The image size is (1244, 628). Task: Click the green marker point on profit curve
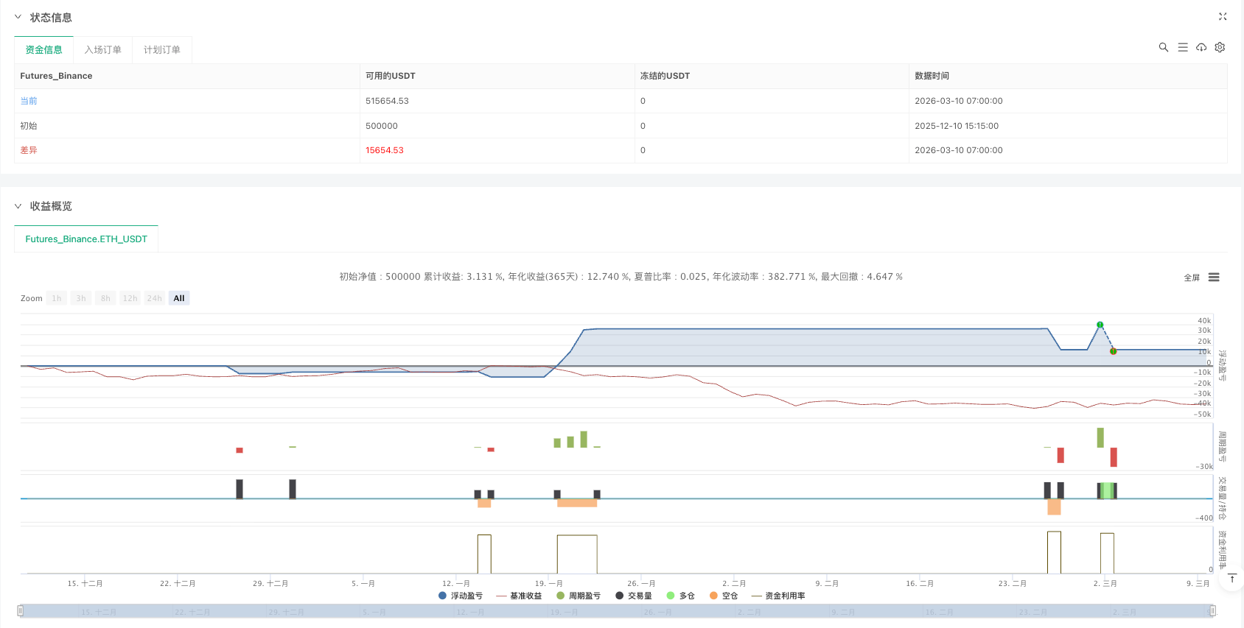tap(1100, 325)
